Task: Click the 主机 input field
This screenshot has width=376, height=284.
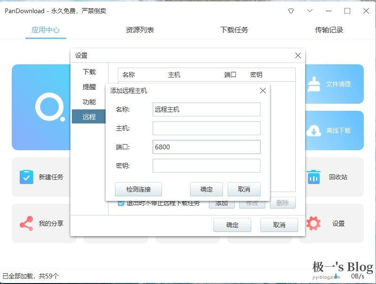Action: 207,128
